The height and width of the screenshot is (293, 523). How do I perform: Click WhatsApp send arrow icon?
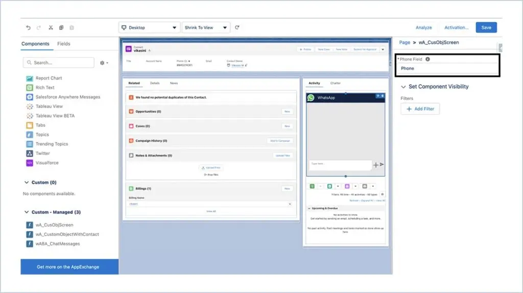[382, 165]
